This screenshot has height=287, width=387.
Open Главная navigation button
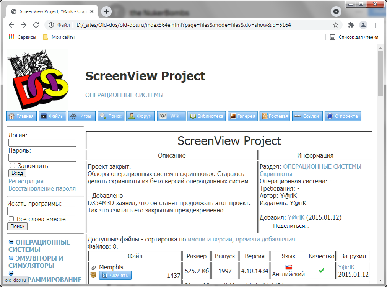click(21, 116)
